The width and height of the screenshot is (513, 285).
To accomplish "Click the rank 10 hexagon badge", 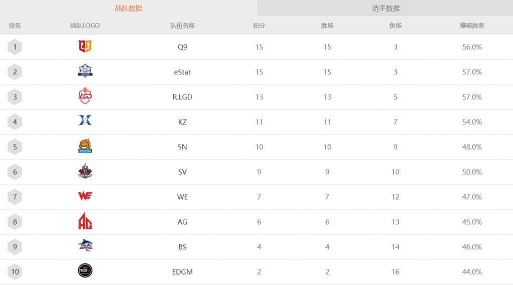I will 15,272.
